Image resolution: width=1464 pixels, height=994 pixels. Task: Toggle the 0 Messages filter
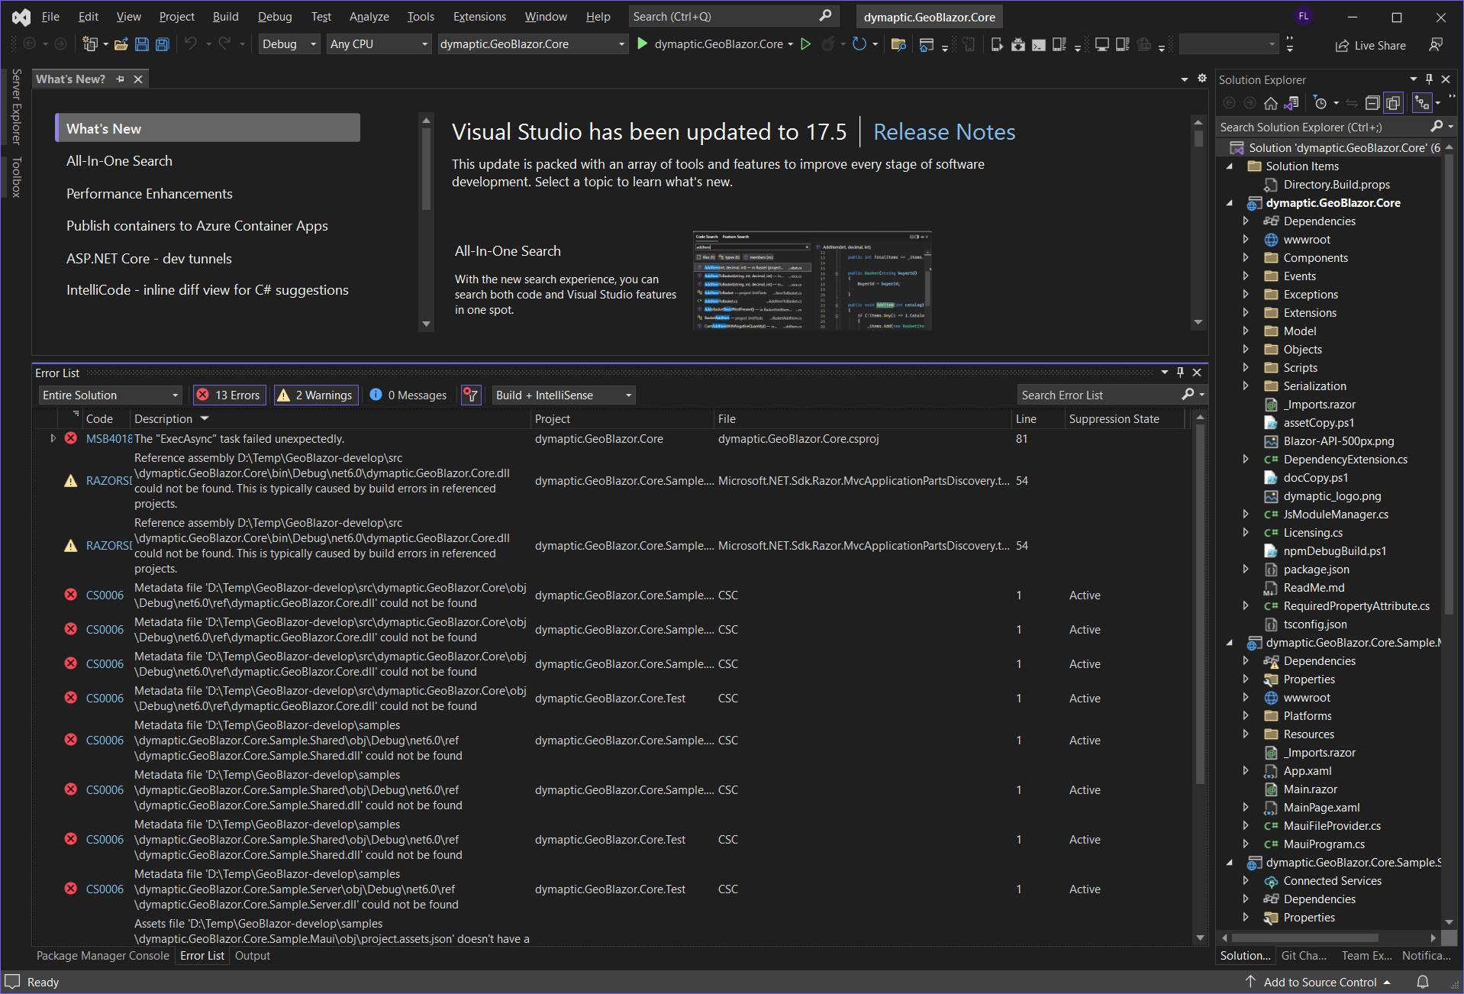point(408,395)
